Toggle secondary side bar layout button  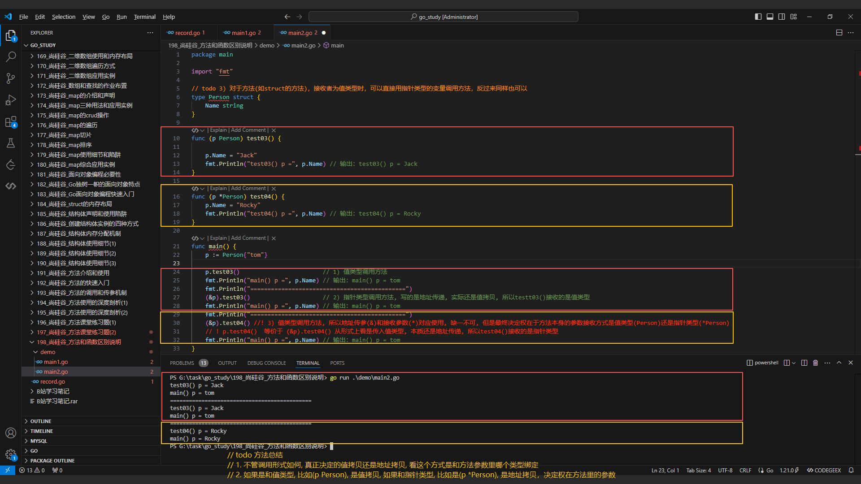(782, 17)
